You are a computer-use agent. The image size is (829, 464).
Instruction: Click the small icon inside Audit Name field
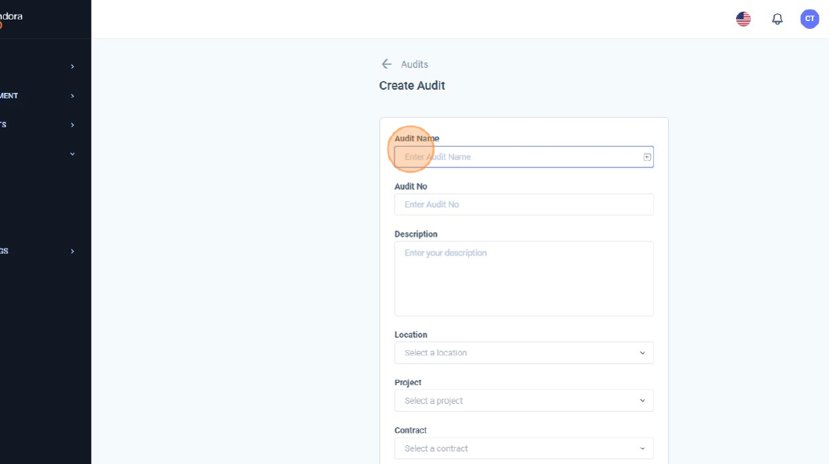click(x=647, y=157)
